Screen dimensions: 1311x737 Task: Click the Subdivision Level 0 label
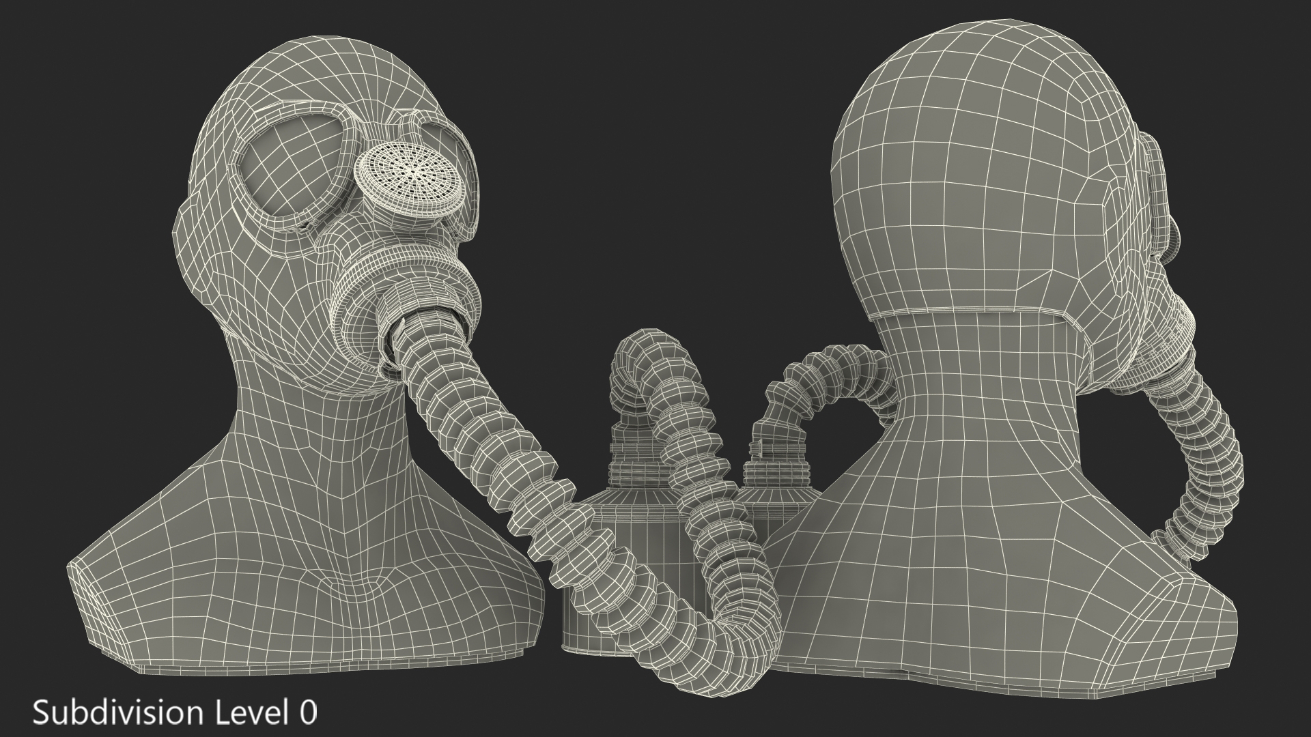tap(175, 712)
